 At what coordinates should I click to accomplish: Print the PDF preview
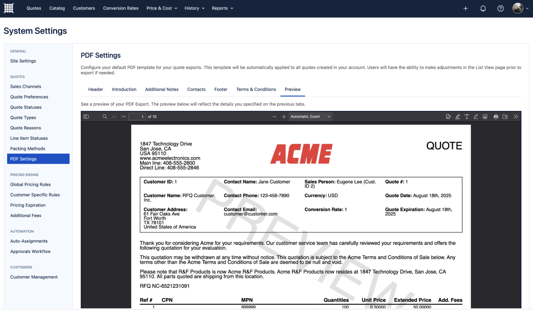pyautogui.click(x=496, y=117)
